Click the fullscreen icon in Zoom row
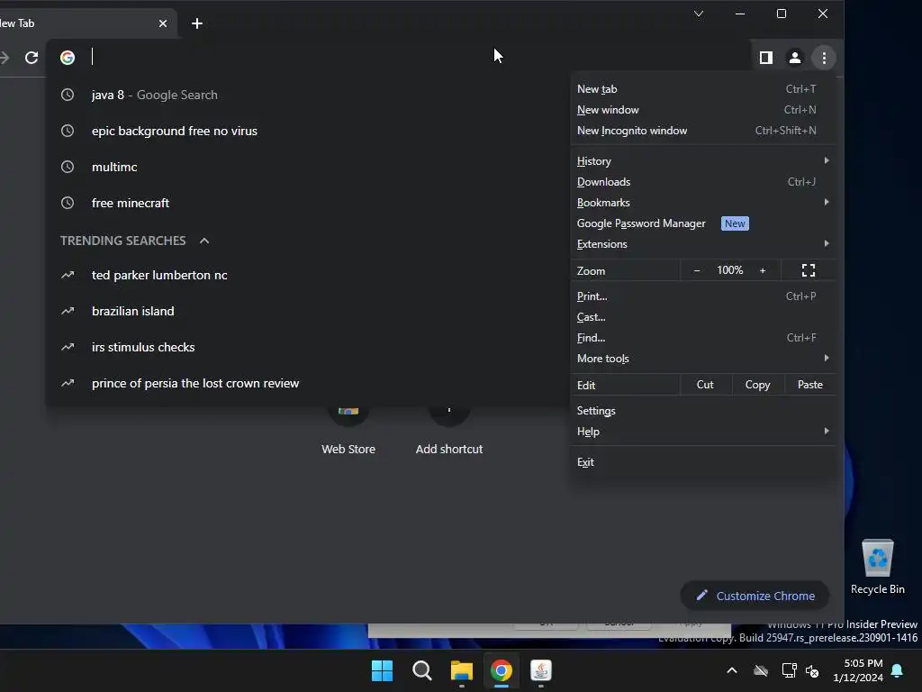Screen dimensions: 922x692 click(x=809, y=270)
